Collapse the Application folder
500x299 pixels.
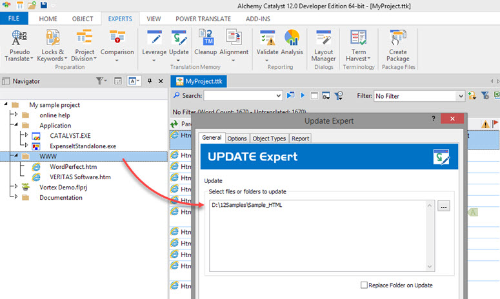pos(16,124)
